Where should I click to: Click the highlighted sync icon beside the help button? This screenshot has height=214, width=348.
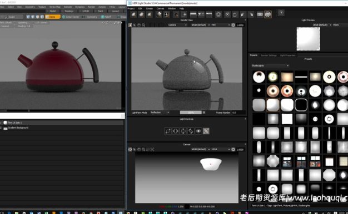tap(268, 14)
